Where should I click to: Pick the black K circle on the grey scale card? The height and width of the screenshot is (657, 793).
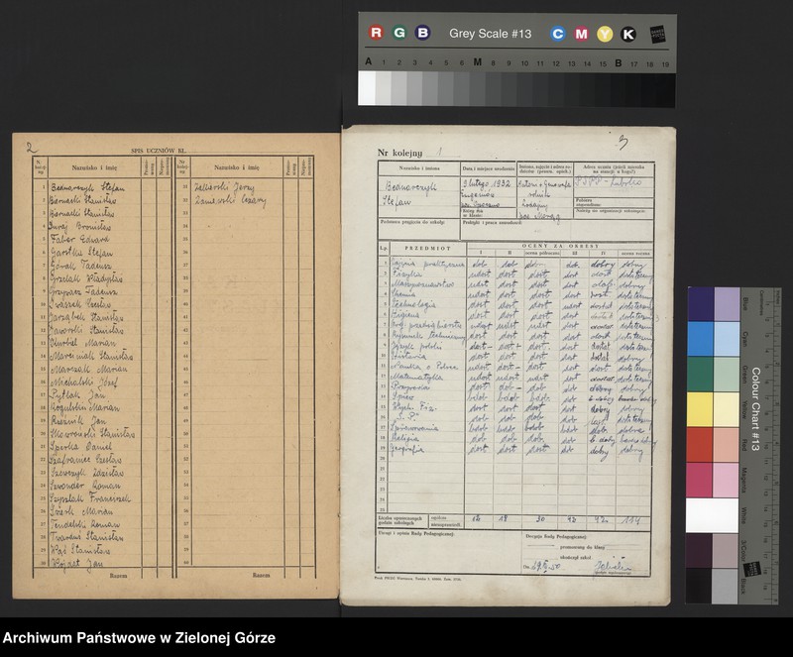pos(628,34)
